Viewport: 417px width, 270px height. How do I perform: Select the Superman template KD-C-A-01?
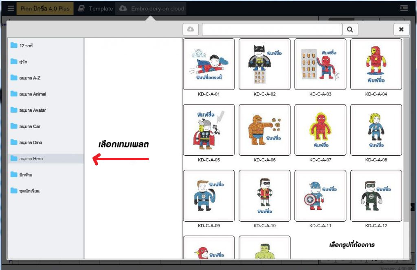tap(209, 64)
